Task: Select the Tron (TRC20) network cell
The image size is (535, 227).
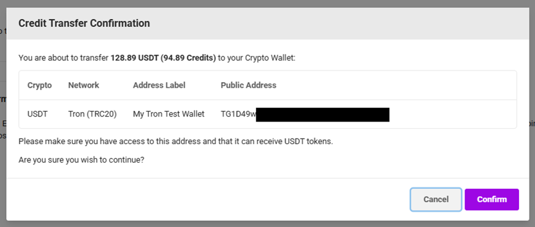Action: [x=93, y=114]
